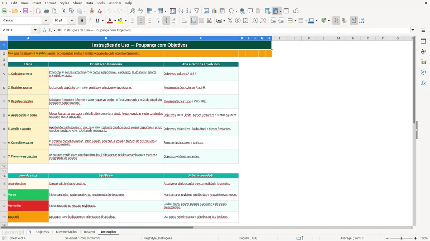Expand the formula bar arrow
This screenshot has height=241, width=430.
413,30
